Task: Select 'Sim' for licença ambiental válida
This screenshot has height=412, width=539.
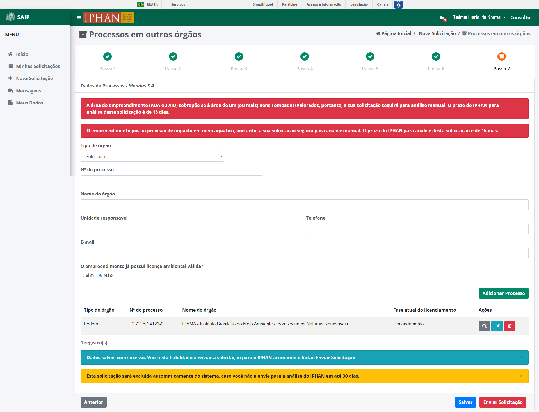Action: [x=83, y=276]
